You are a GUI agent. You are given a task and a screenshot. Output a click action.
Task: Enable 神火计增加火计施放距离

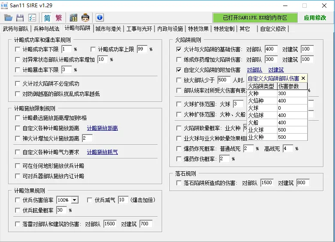pos(18,138)
